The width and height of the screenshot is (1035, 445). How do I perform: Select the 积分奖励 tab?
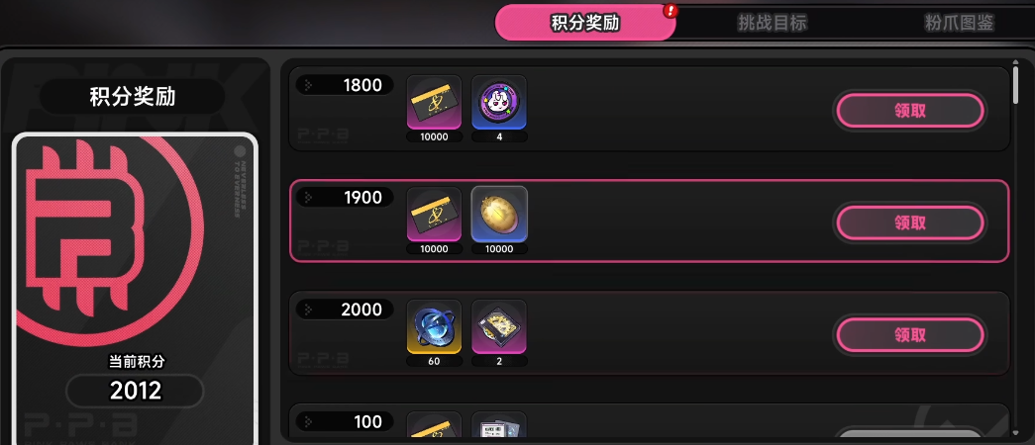click(x=585, y=23)
